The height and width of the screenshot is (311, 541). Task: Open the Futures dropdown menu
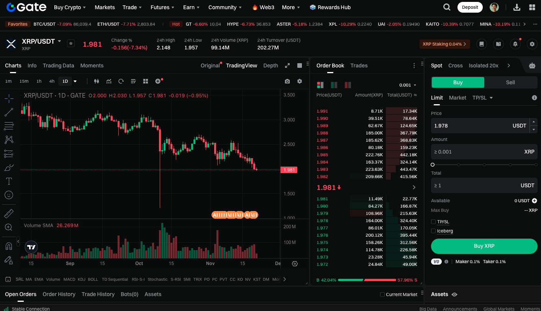click(x=162, y=7)
